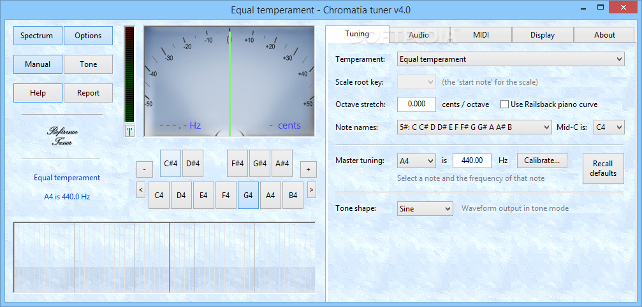The height and width of the screenshot is (307, 642).
Task: Click the Reference Tuner logo
Action: 62,136
